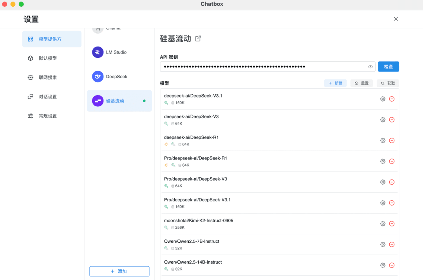Click the Pro/deepseek-ai/DeepSeek-V3 model name
The image size is (423, 280).
click(x=195, y=179)
